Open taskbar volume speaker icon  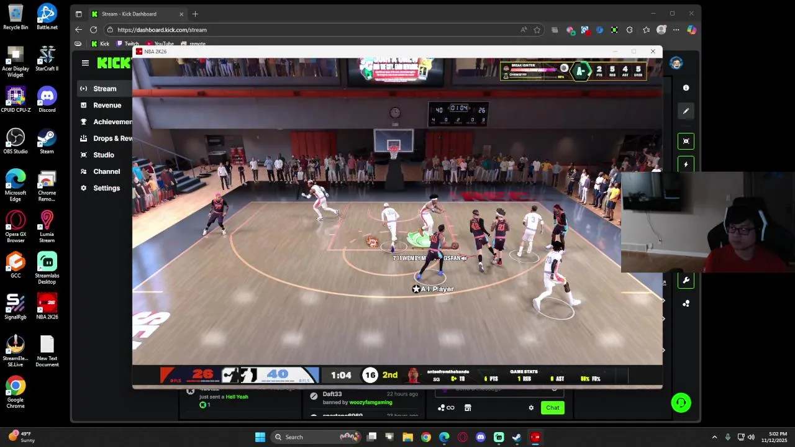pos(751,437)
